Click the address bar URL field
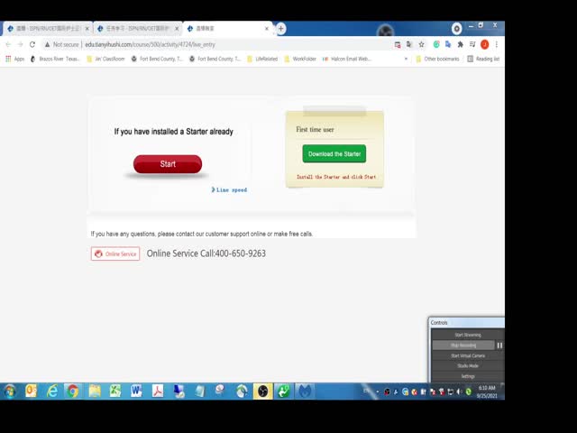The image size is (577, 433). tap(225, 44)
